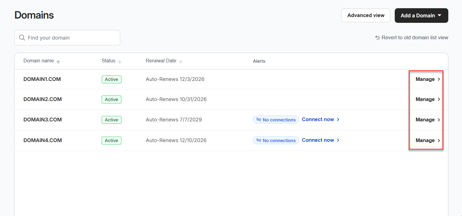Click Active status for DOMAIN1.COM

(x=111, y=79)
